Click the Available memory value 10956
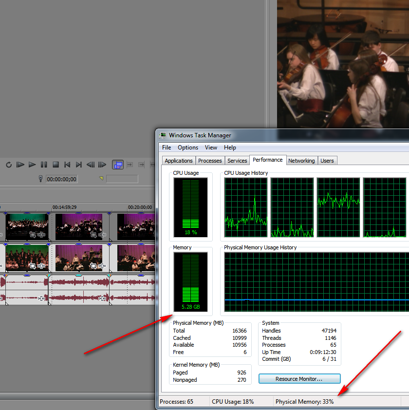The height and width of the screenshot is (410, 409). [x=239, y=345]
